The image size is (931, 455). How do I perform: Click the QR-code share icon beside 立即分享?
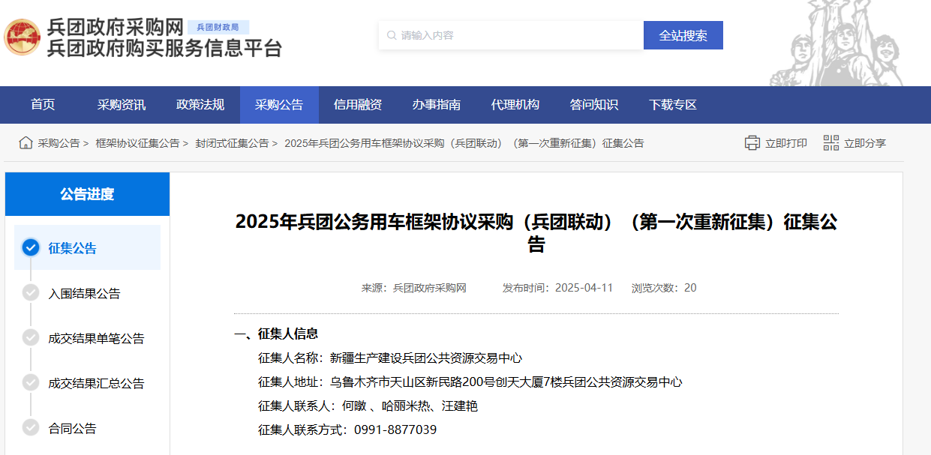(830, 142)
